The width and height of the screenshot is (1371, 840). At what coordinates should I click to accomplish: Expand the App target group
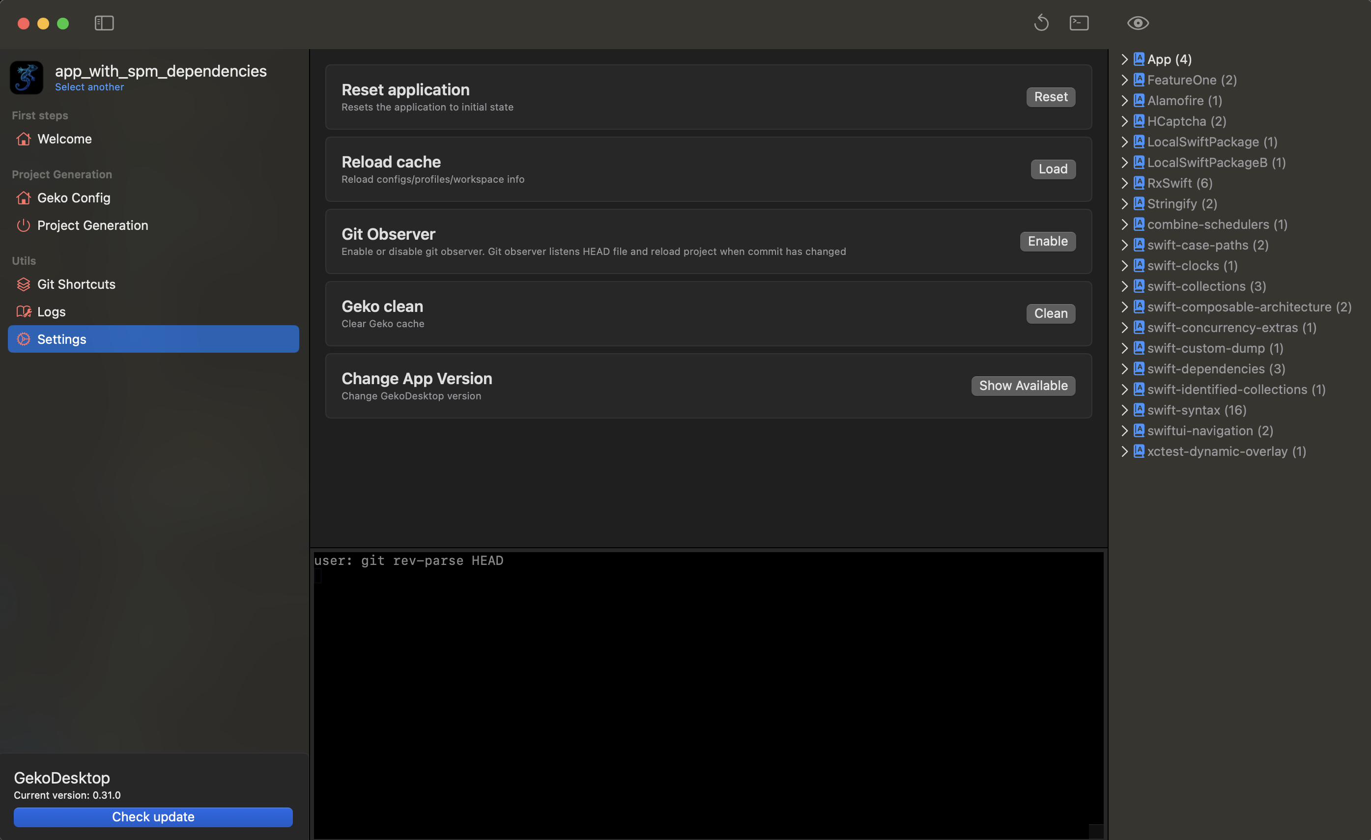pos(1124,59)
